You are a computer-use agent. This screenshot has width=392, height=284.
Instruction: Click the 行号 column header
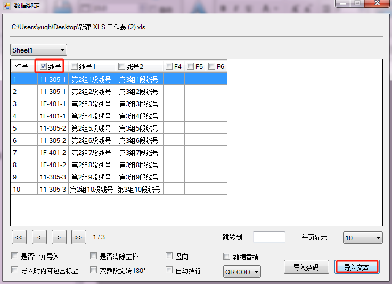[24, 66]
